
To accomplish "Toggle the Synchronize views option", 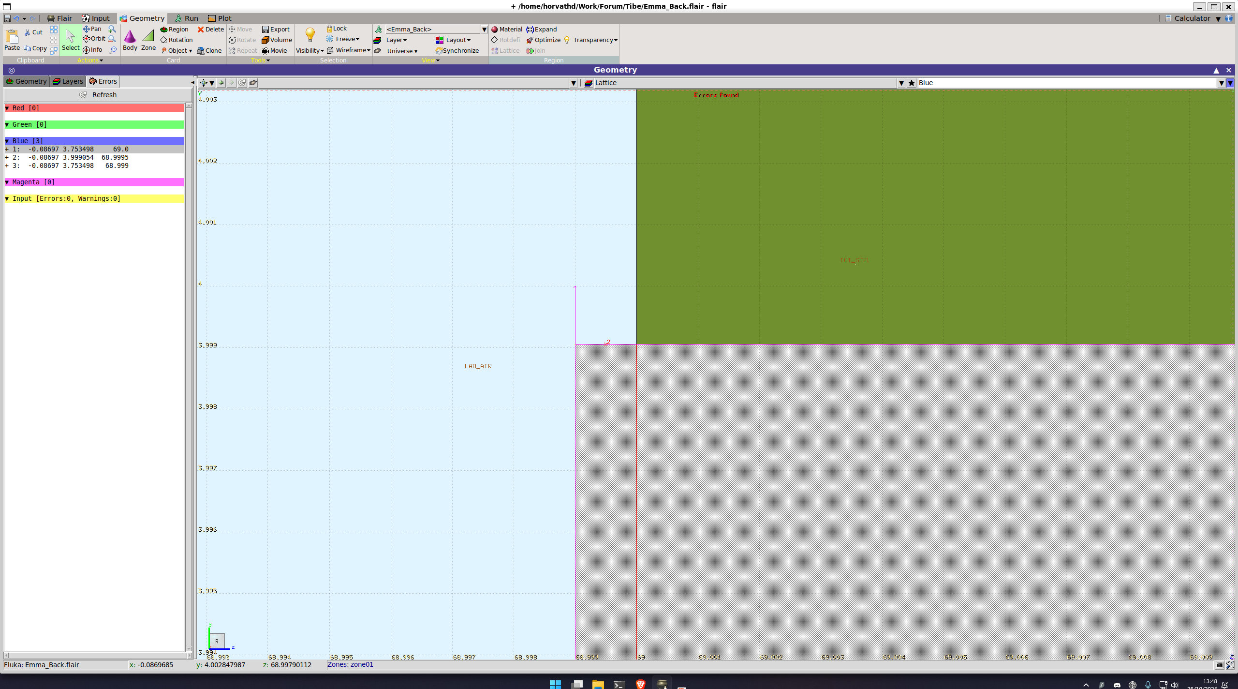I will pyautogui.click(x=457, y=51).
